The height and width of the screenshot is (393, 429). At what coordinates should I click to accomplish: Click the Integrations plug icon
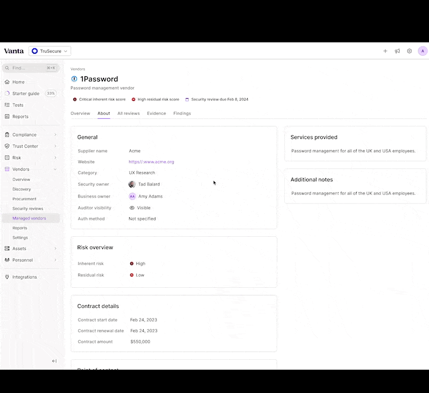click(x=7, y=277)
